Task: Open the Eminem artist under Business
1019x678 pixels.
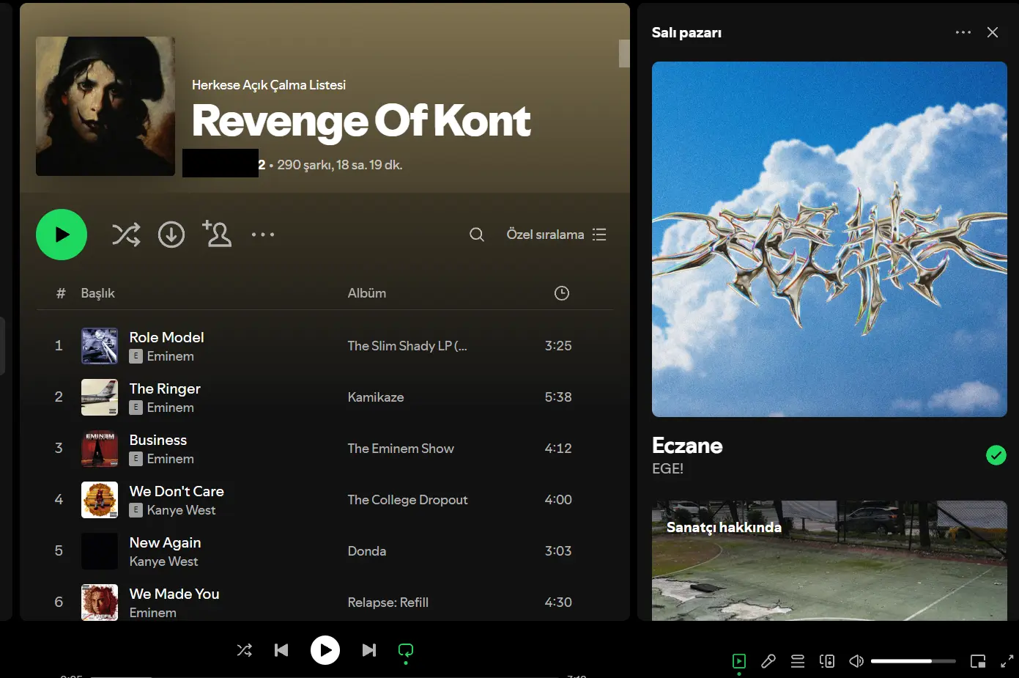Action: tap(170, 459)
